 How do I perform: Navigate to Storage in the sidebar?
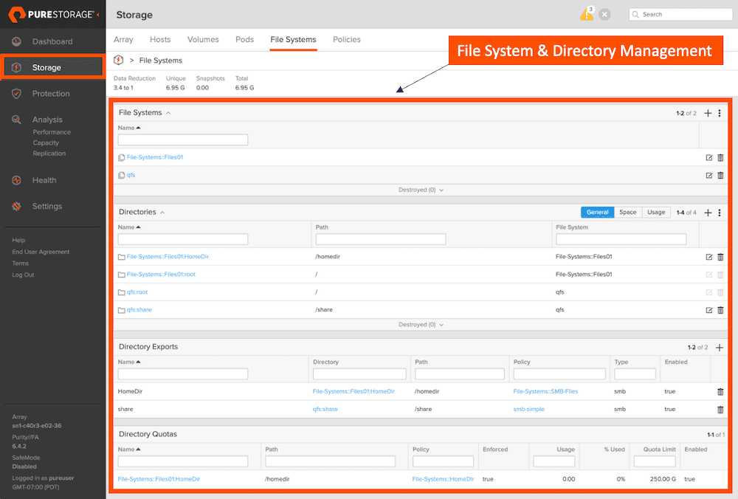(53, 67)
